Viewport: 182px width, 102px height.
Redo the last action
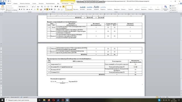[9, 1]
